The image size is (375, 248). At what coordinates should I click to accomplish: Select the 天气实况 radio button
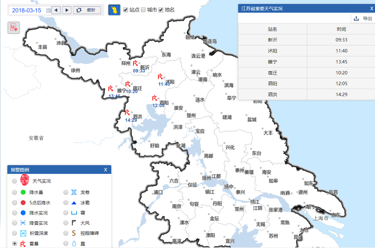(x=14, y=181)
